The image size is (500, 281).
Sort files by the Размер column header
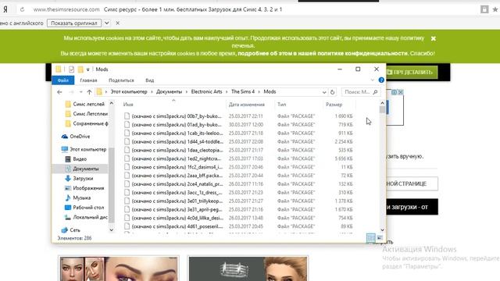[x=334, y=105]
